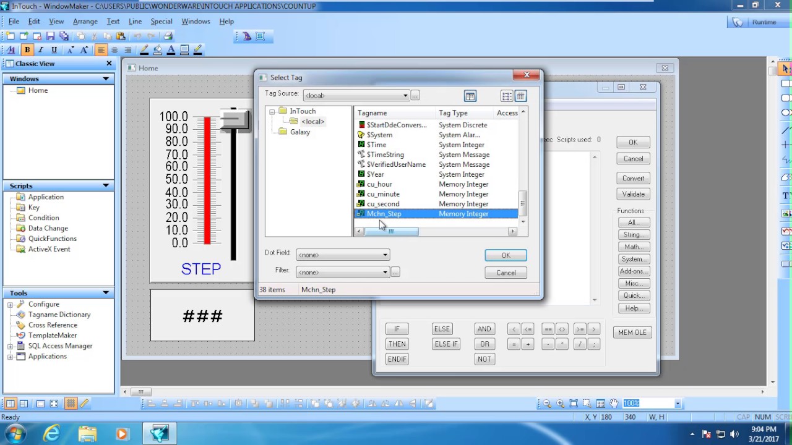Switch to Runtime mode
This screenshot has width=792, height=445.
764,22
